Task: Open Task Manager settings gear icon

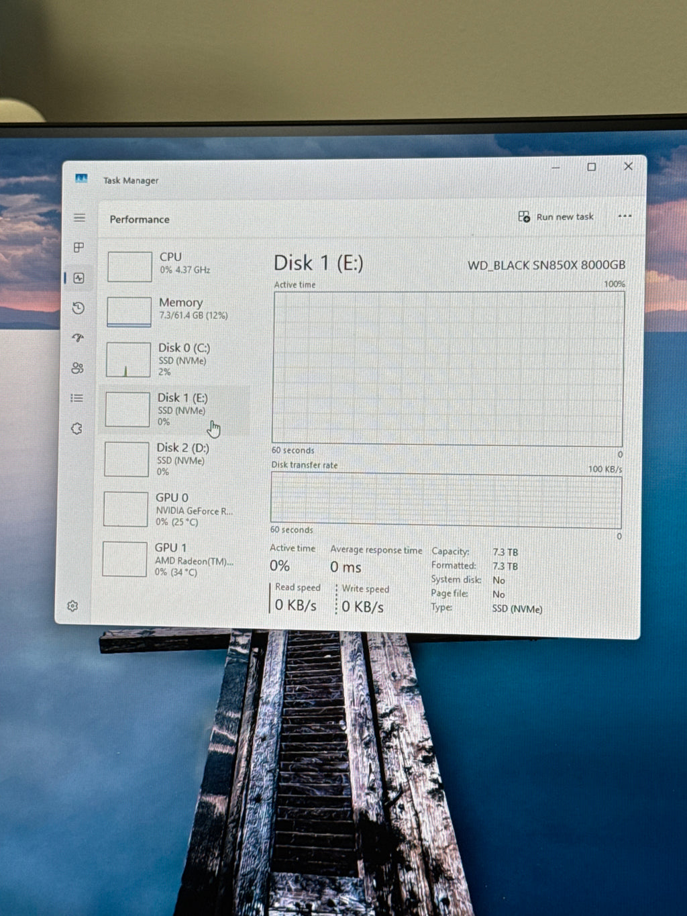Action: pos(72,606)
